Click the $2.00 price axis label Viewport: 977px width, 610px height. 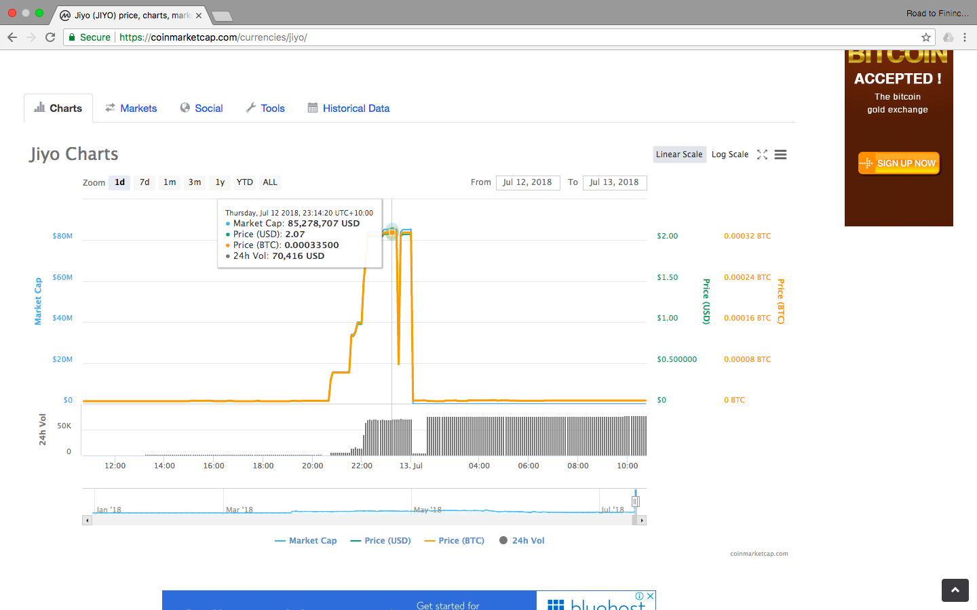668,236
